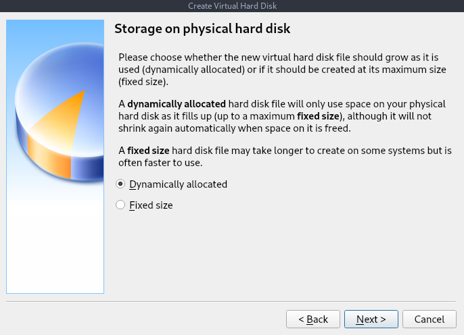464x335 pixels.
Task: Click the white lower area of left banner
Action: tap(54, 257)
